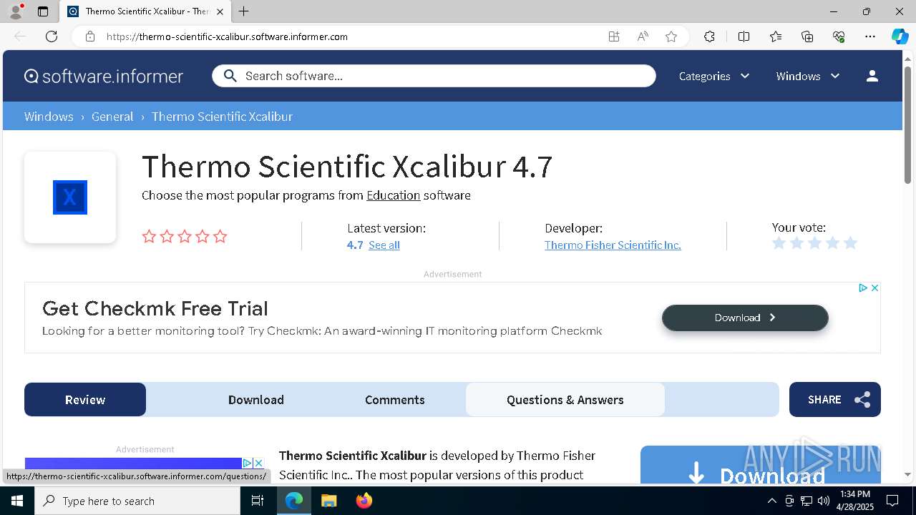Click the Xcalibur program icon
This screenshot has width=916, height=515.
coord(70,197)
